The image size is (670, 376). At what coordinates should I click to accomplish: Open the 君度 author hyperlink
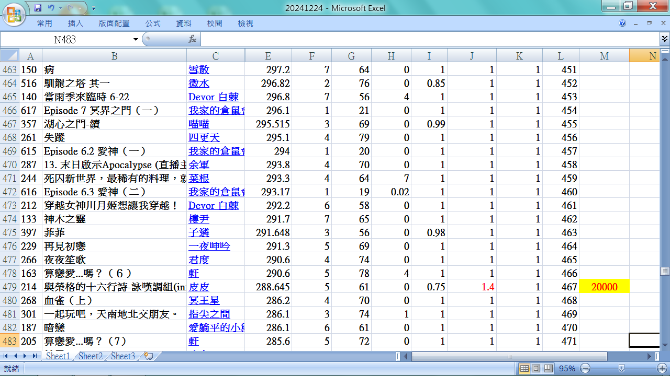[199, 260]
